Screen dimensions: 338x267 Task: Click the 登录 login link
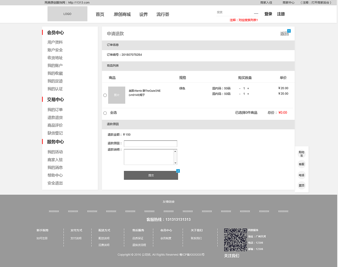tap(268, 14)
